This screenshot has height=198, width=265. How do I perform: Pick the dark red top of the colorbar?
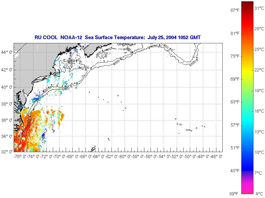pos(247,4)
